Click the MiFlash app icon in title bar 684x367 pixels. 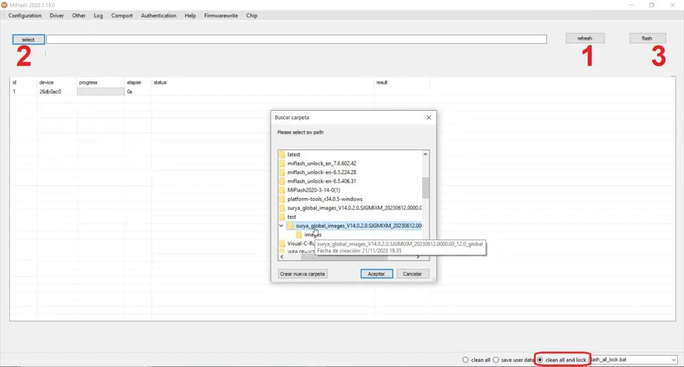click(x=5, y=5)
